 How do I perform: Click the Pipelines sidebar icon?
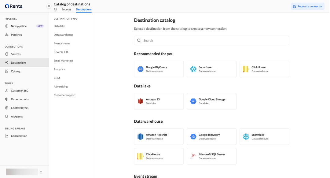7,35
